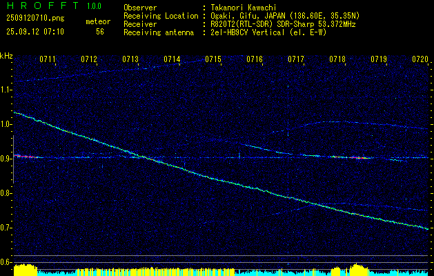Click the date stamp 25.09.12 07:10
This screenshot has width=434, height=276.
click(35, 32)
